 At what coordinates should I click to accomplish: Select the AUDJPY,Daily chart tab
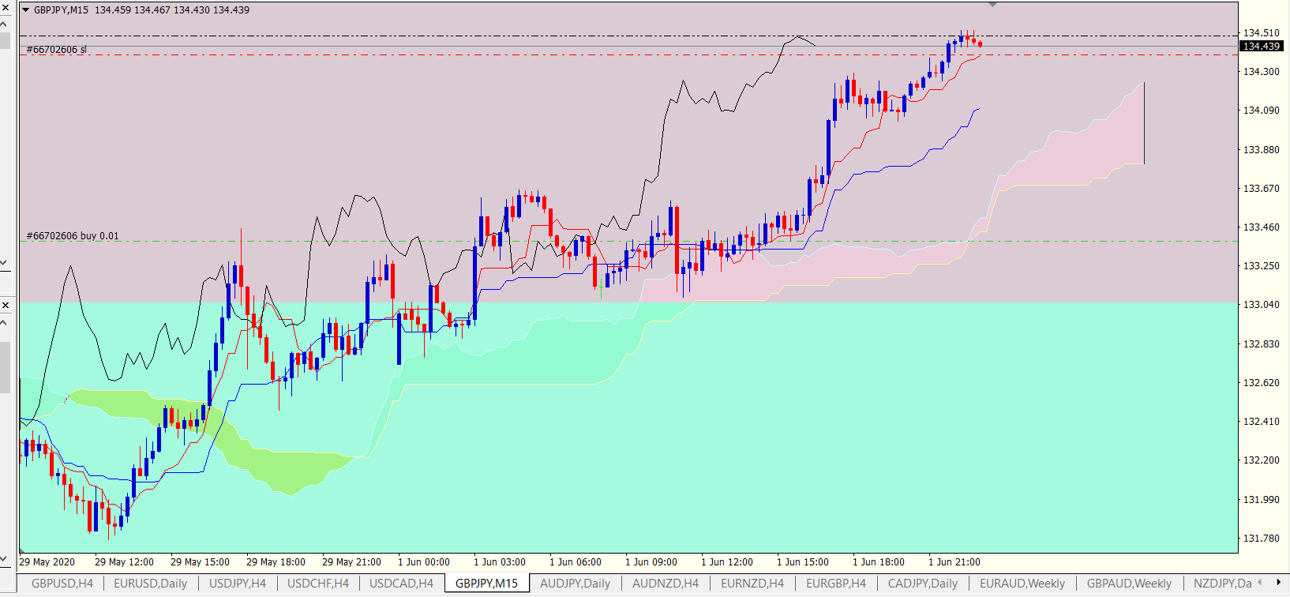[576, 584]
